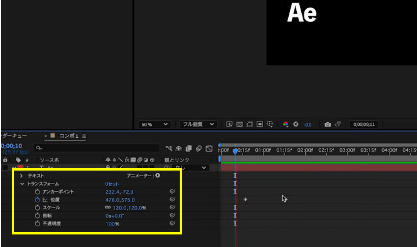Click the Position property pick whip
Viewport: 417px width, 247px height.
pos(172,200)
